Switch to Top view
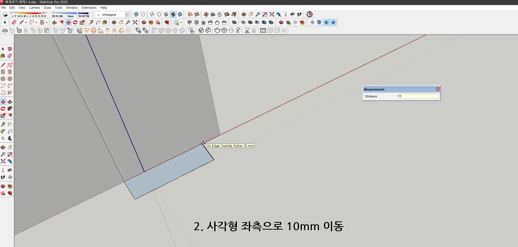 (196, 22)
